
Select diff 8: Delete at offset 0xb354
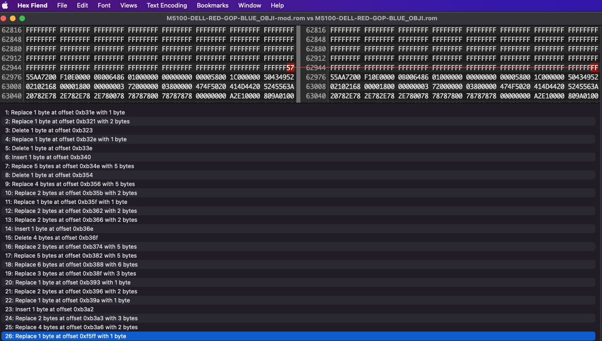pyautogui.click(x=298, y=175)
